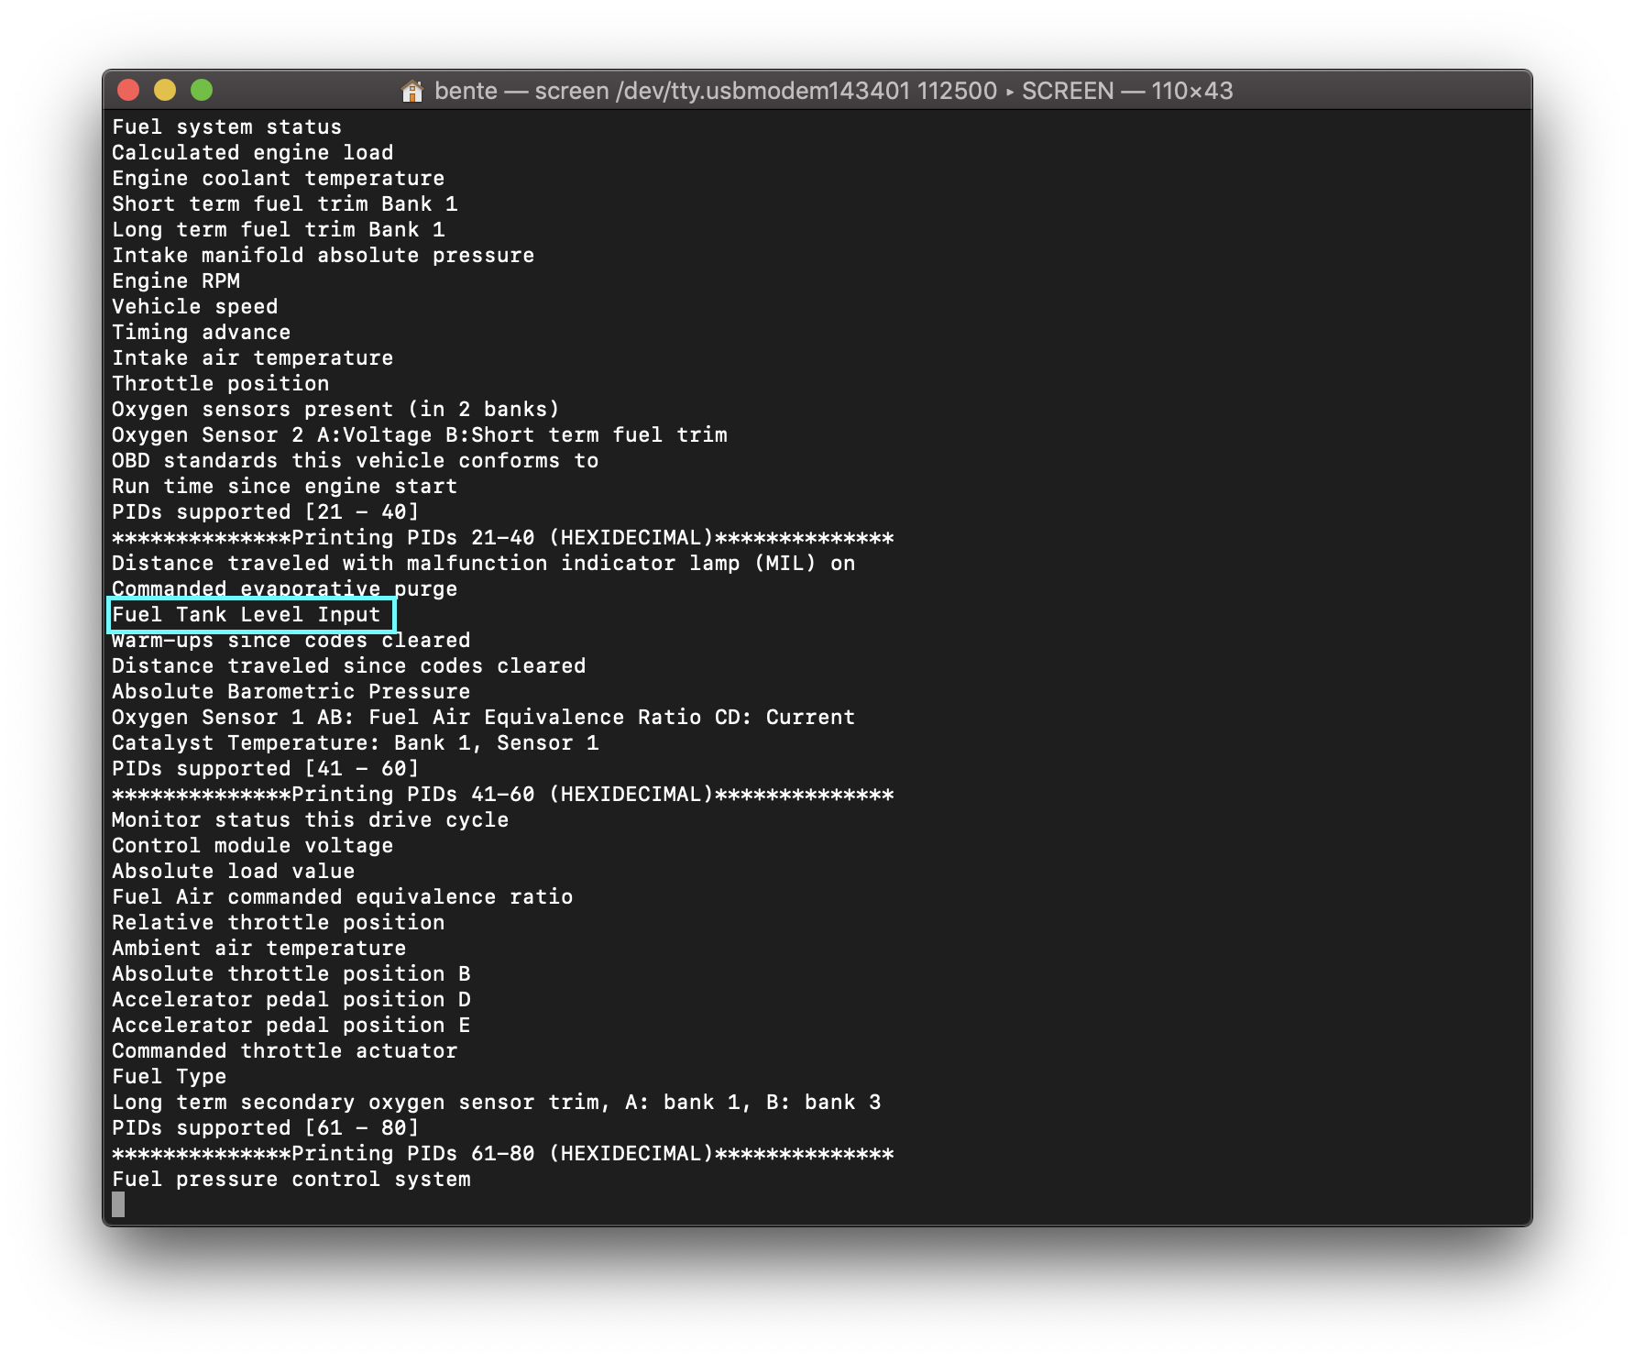1635x1362 pixels.
Task: Click the 'Timing advance' line
Action: (x=201, y=333)
